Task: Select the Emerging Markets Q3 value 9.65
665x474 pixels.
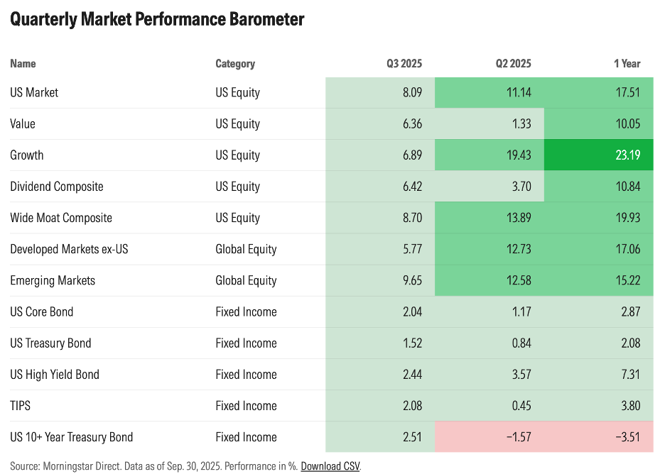Action: pyautogui.click(x=410, y=280)
